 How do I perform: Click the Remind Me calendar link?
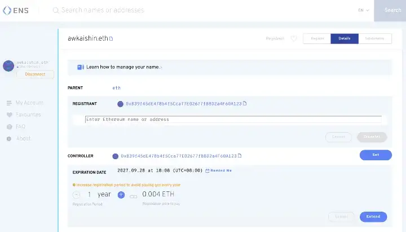point(218,170)
